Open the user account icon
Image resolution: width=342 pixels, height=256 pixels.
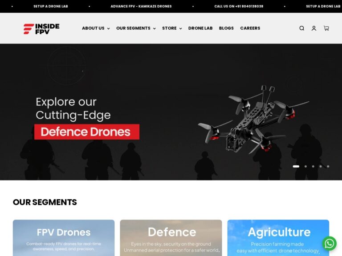click(x=314, y=28)
